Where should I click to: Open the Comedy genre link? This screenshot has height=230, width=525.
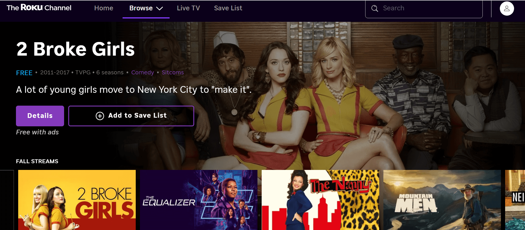point(142,72)
